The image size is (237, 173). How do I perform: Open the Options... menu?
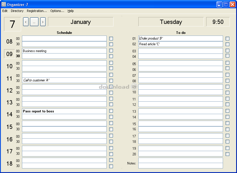coord(57,11)
